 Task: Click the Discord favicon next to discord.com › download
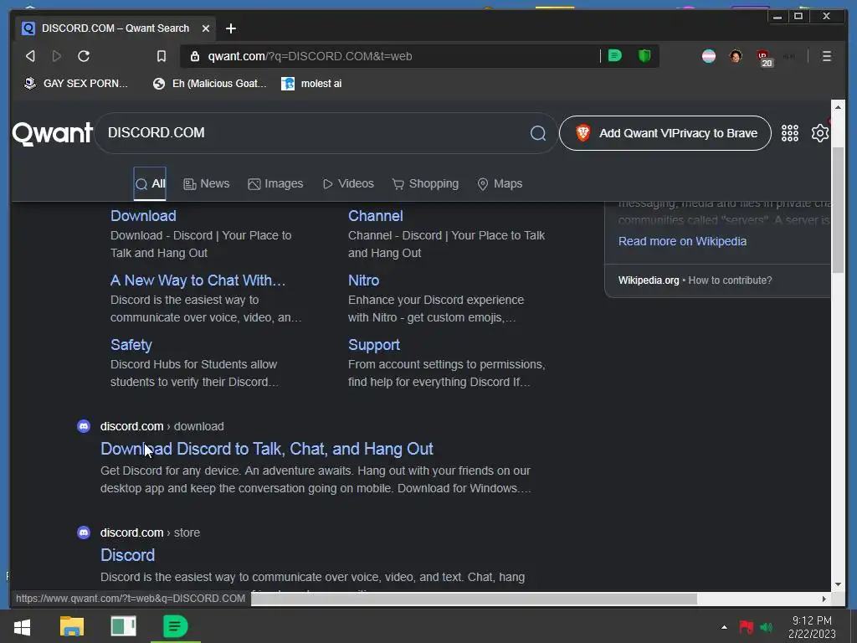point(84,426)
